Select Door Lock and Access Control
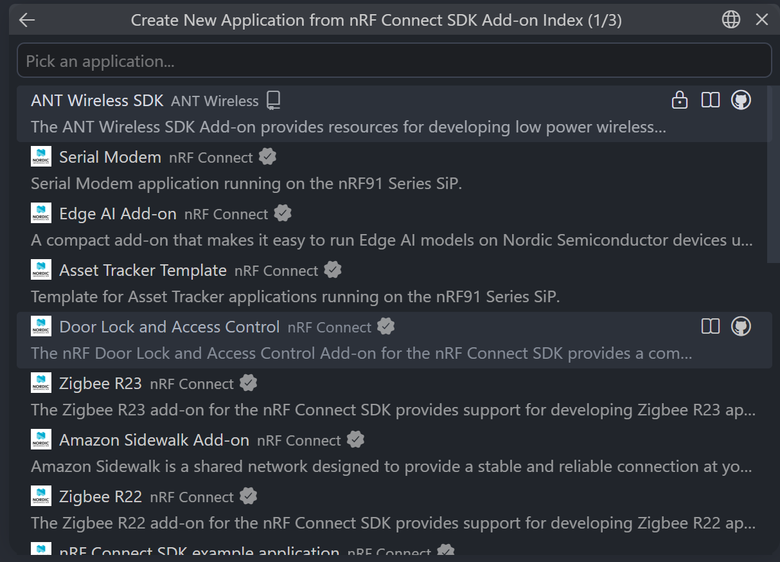Screen dimensions: 780x562 394,340
